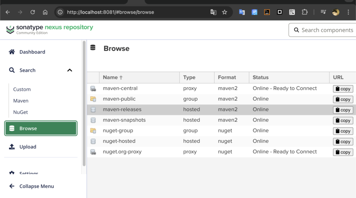Click the maven-public group folder icon
The width and height of the screenshot is (356, 198).
tap(93, 99)
